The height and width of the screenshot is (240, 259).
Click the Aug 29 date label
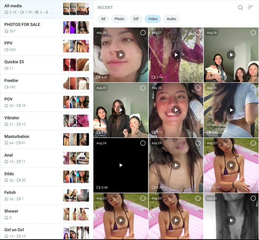(x=101, y=32)
